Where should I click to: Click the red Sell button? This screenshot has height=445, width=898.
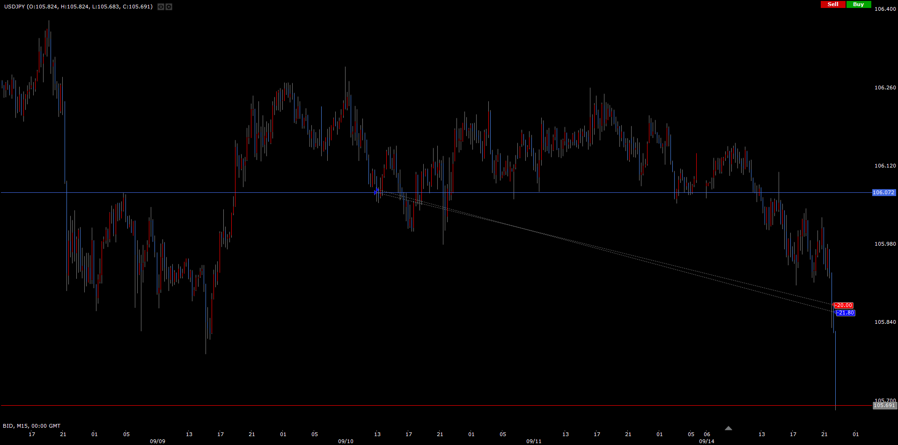point(833,4)
